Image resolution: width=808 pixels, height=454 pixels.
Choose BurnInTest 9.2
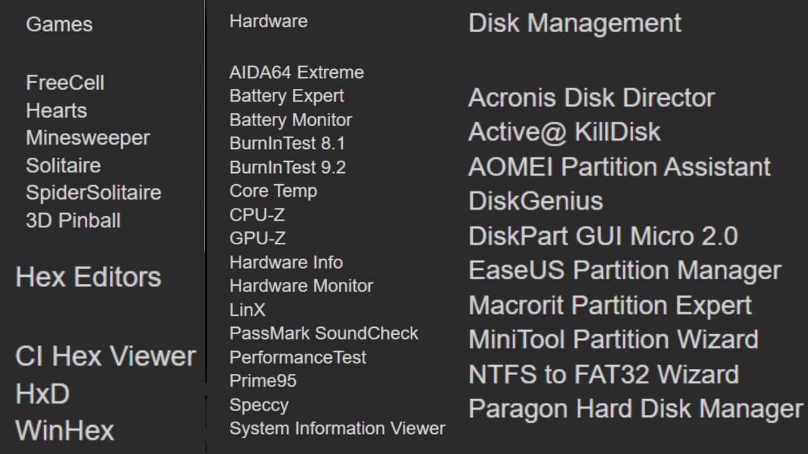pos(287,167)
